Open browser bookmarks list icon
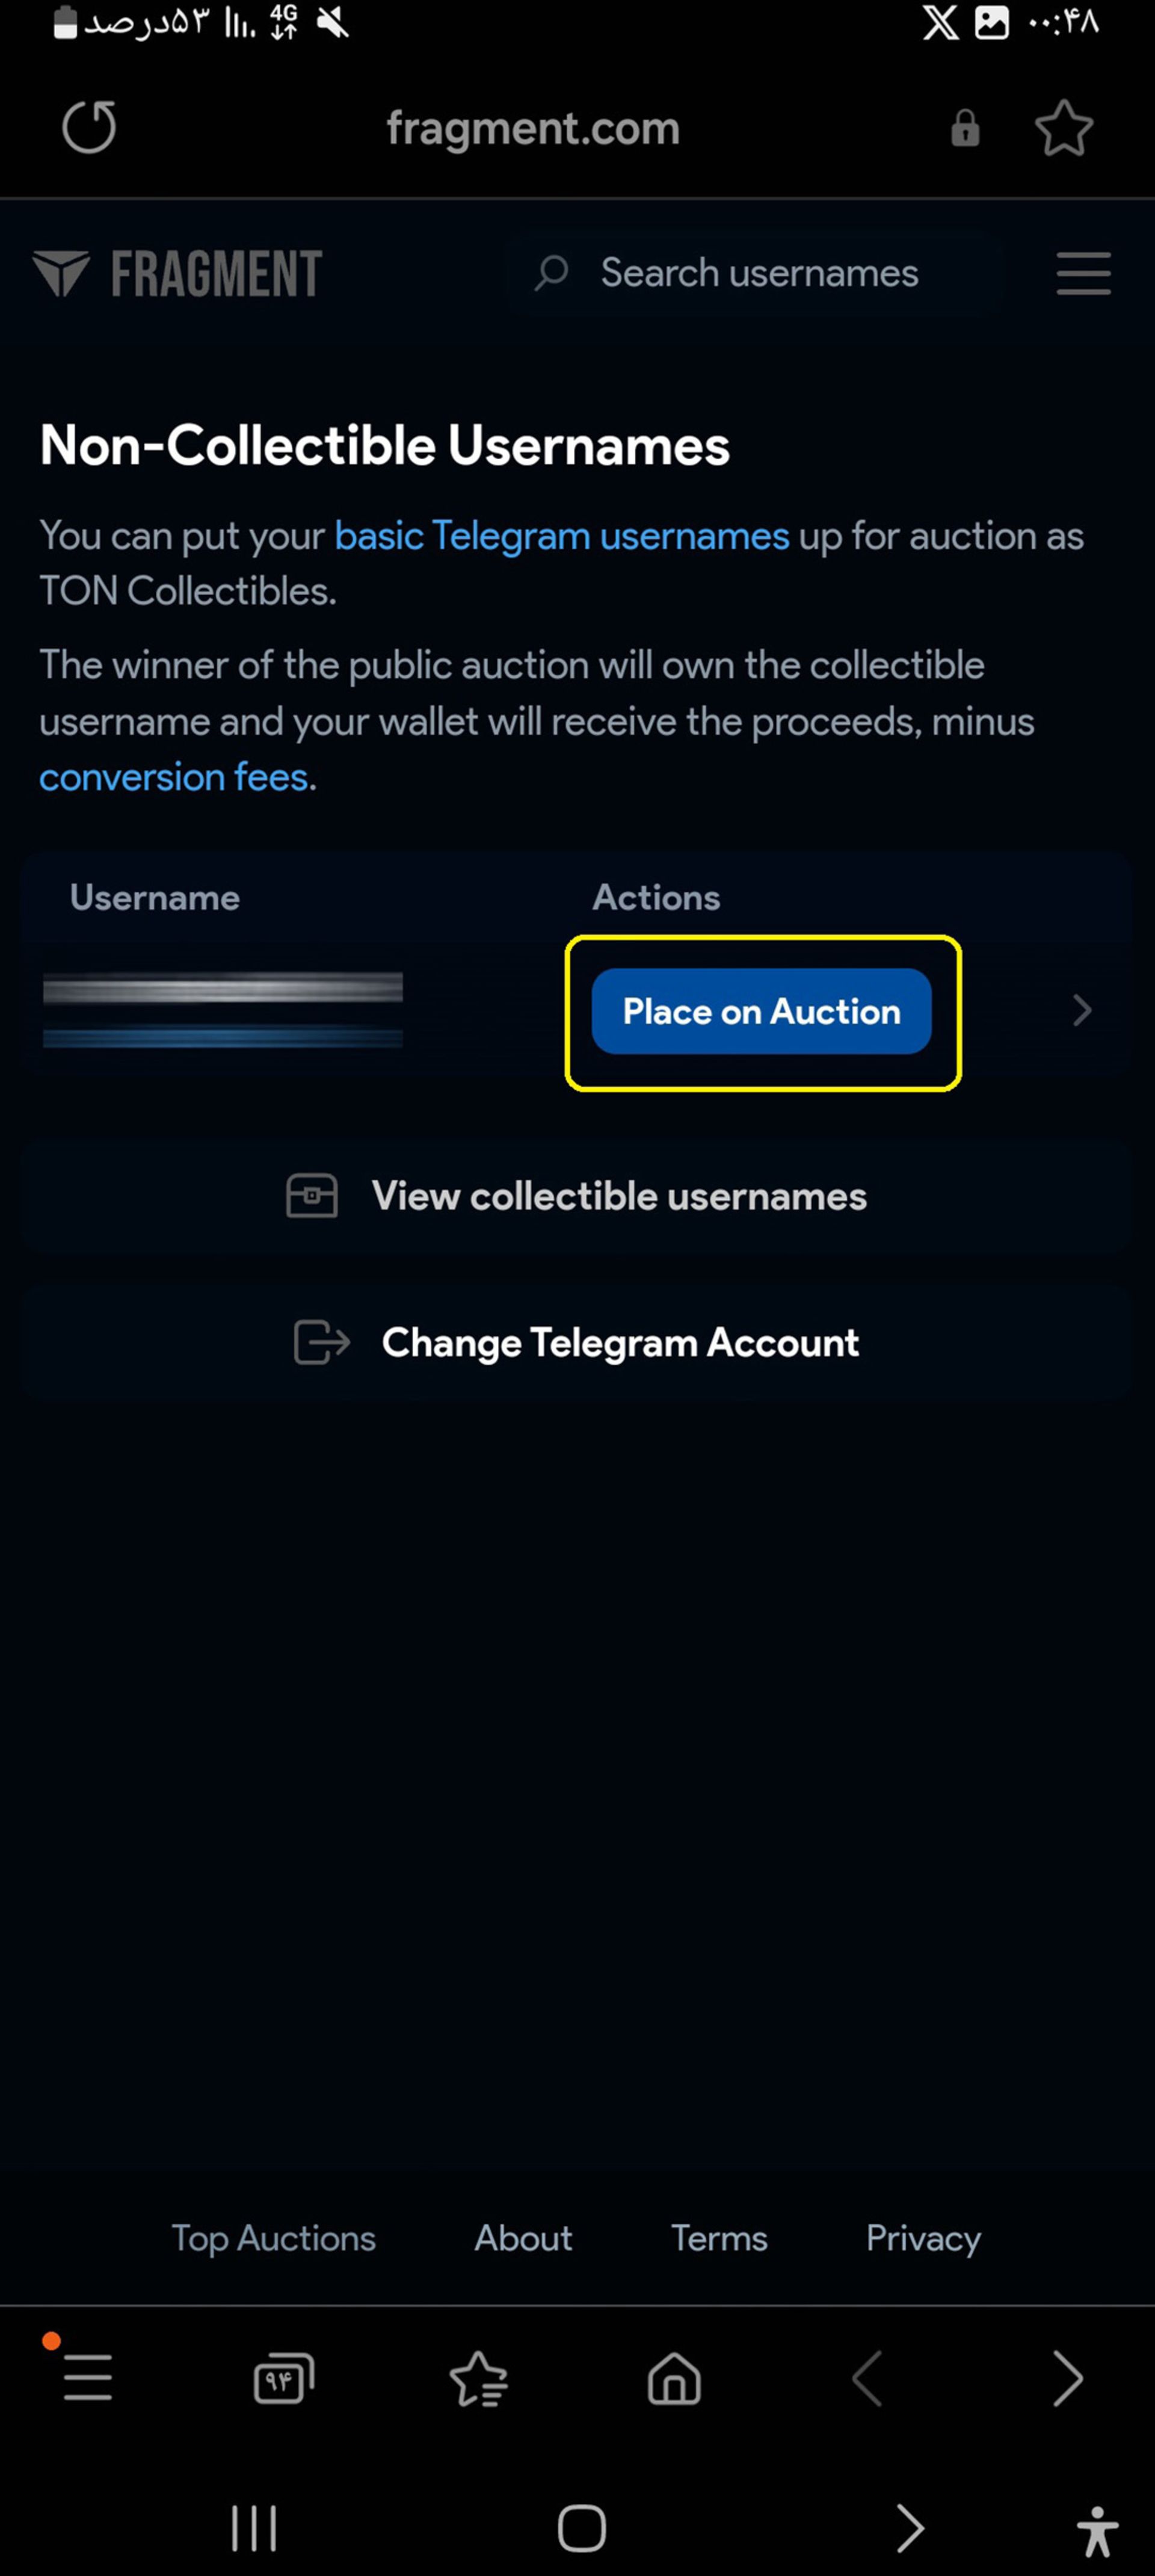 [x=479, y=2379]
